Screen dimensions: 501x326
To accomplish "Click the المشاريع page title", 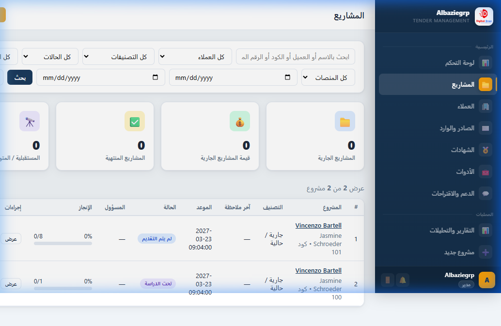I will tap(349, 16).
